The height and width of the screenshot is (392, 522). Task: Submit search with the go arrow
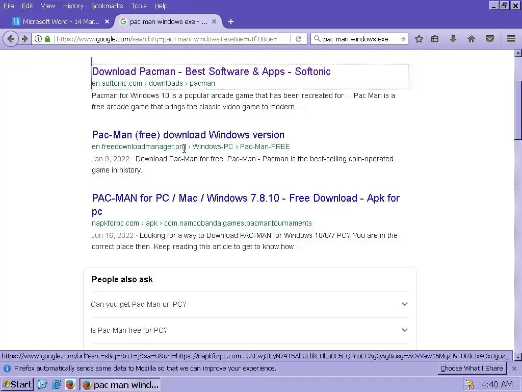coord(403,39)
